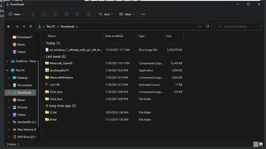
Task: Select the Downloads item in sidebar
Action: 20,93
